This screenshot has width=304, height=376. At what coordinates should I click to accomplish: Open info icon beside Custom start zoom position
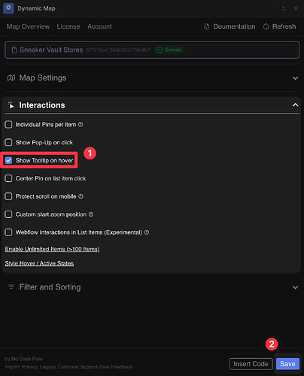click(x=91, y=214)
